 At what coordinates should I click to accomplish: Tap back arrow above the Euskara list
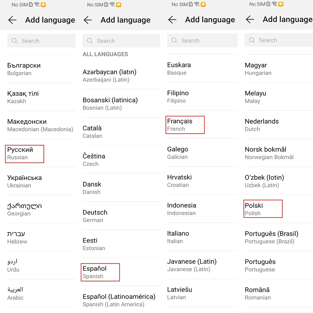[x=172, y=20]
